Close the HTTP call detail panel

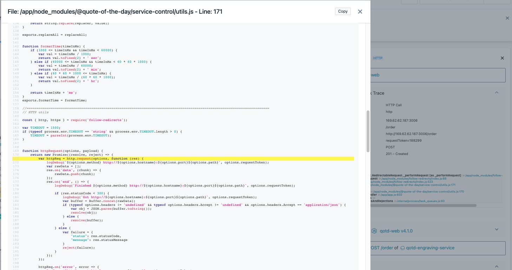(502, 58)
